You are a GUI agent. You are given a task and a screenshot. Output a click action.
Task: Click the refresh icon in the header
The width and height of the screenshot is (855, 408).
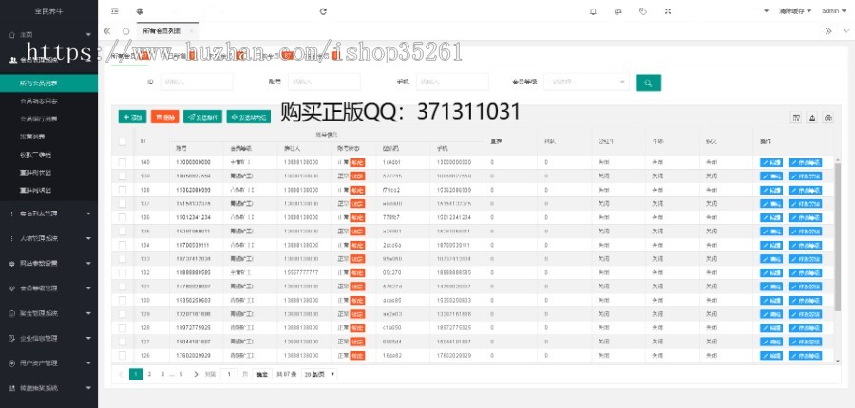coord(323,11)
